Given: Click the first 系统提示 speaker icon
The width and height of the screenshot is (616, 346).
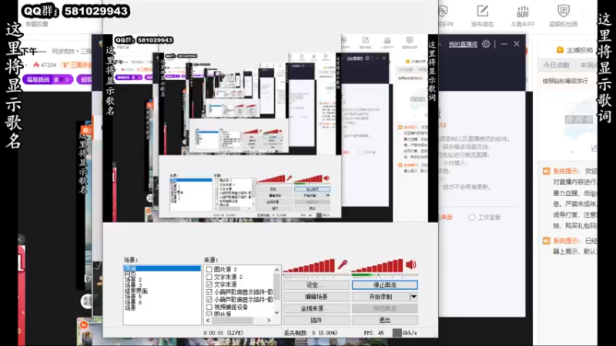Looking at the screenshot, I should (546, 171).
